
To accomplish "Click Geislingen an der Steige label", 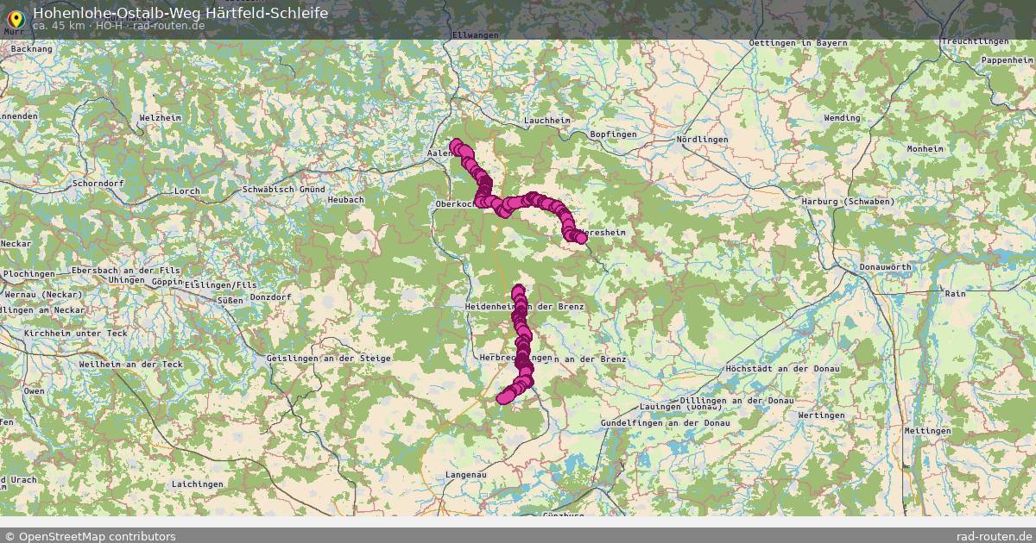I will [x=329, y=357].
